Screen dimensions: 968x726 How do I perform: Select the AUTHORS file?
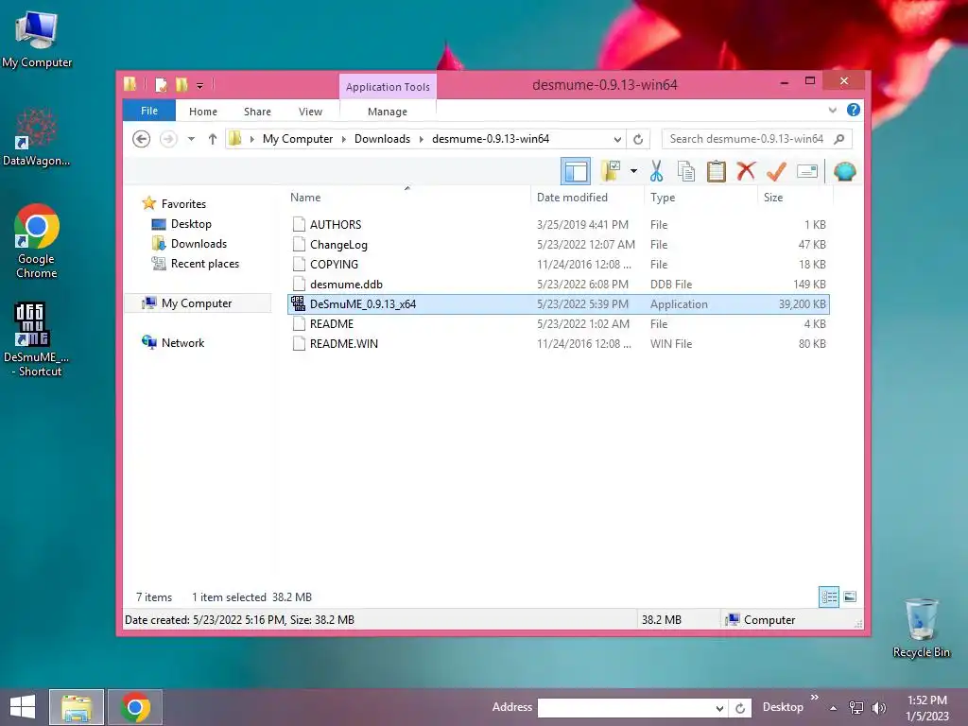(x=559, y=225)
